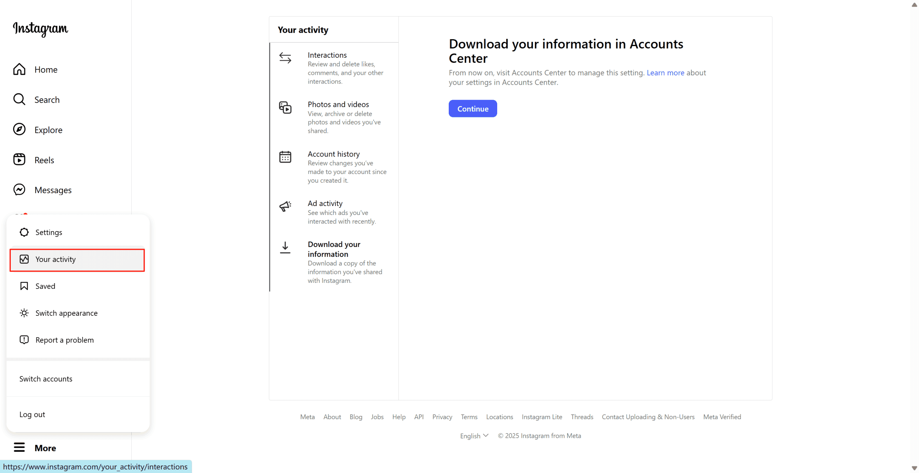The image size is (919, 473).
Task: Click the More hamburger icon
Action: click(x=19, y=448)
